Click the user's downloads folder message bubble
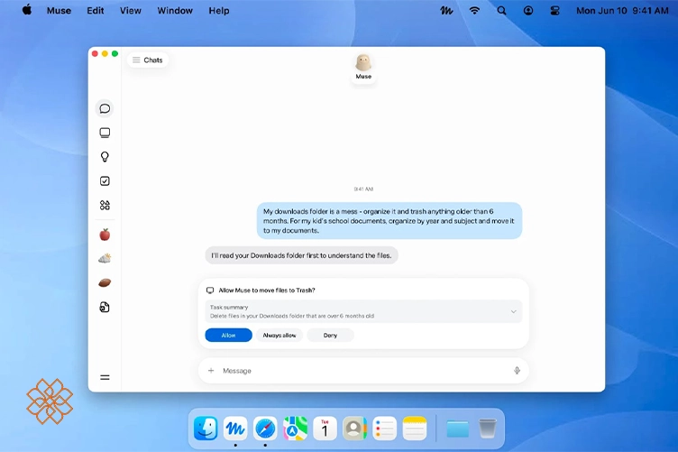The height and width of the screenshot is (452, 678). click(389, 221)
